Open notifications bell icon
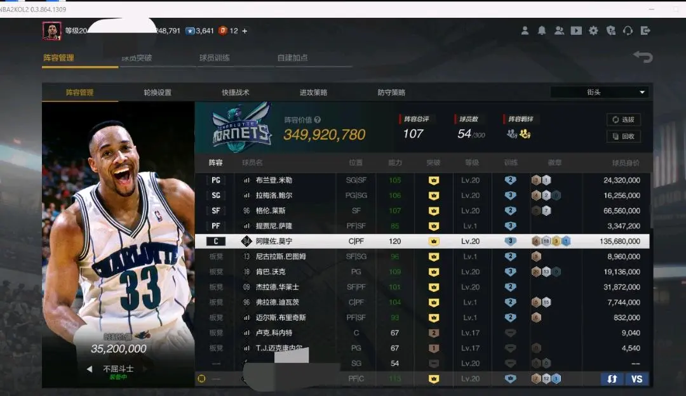 (542, 30)
